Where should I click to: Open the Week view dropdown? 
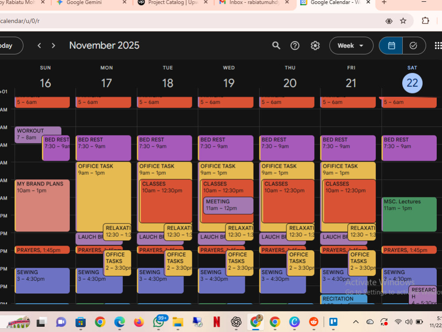coord(351,46)
